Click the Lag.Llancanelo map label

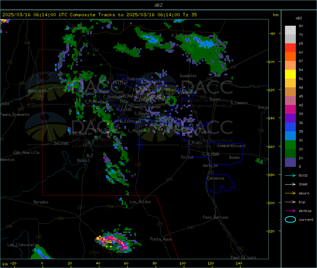point(22,245)
